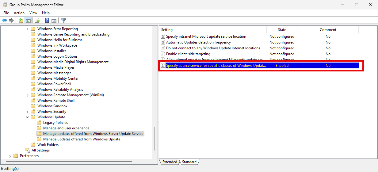Select Manage updates offered from Windows Update folder
This screenshot has width=378, height=172.
(x=82, y=139)
